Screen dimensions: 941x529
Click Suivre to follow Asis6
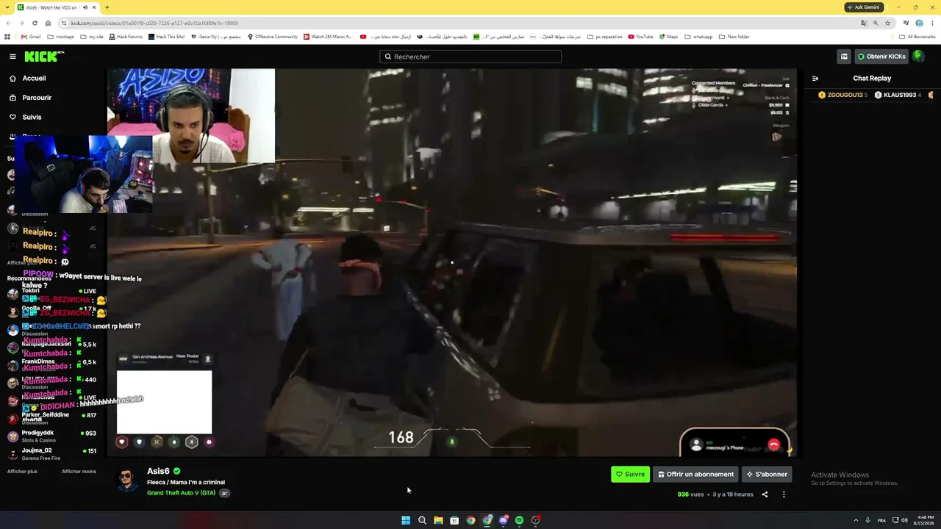coord(630,474)
